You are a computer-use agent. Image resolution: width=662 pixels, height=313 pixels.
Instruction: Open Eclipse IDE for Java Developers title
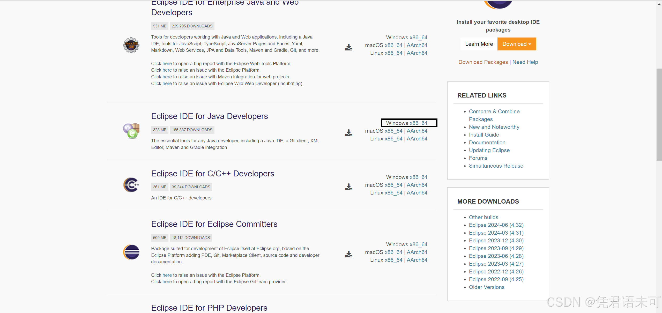coord(210,116)
